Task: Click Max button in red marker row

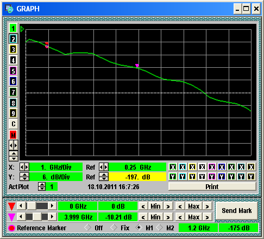Action: pos(193,206)
